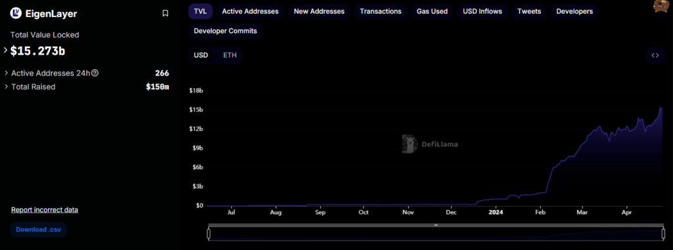
Task: Click the Dec x-axis label
Action: coord(452,213)
